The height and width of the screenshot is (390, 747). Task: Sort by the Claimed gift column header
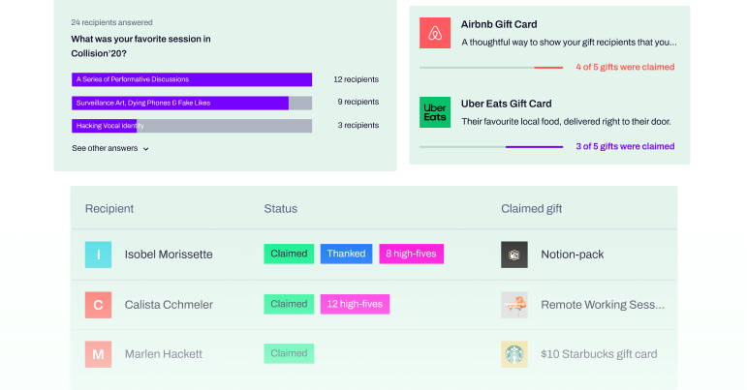coord(531,208)
